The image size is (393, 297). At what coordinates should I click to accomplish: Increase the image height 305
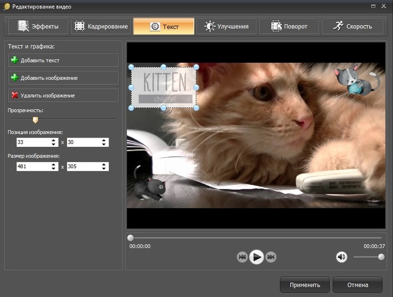(x=104, y=164)
